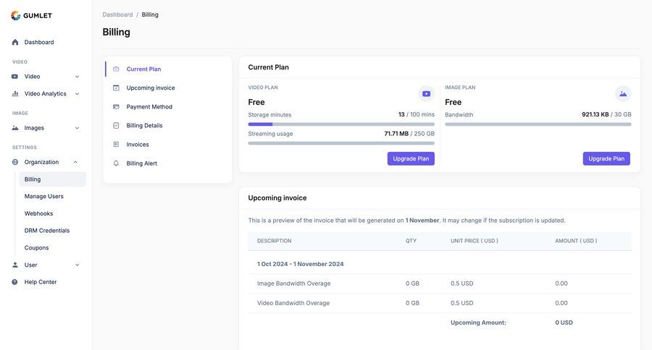Click the Dashboard breadcrumb link
The width and height of the screenshot is (652, 350).
coord(117,14)
